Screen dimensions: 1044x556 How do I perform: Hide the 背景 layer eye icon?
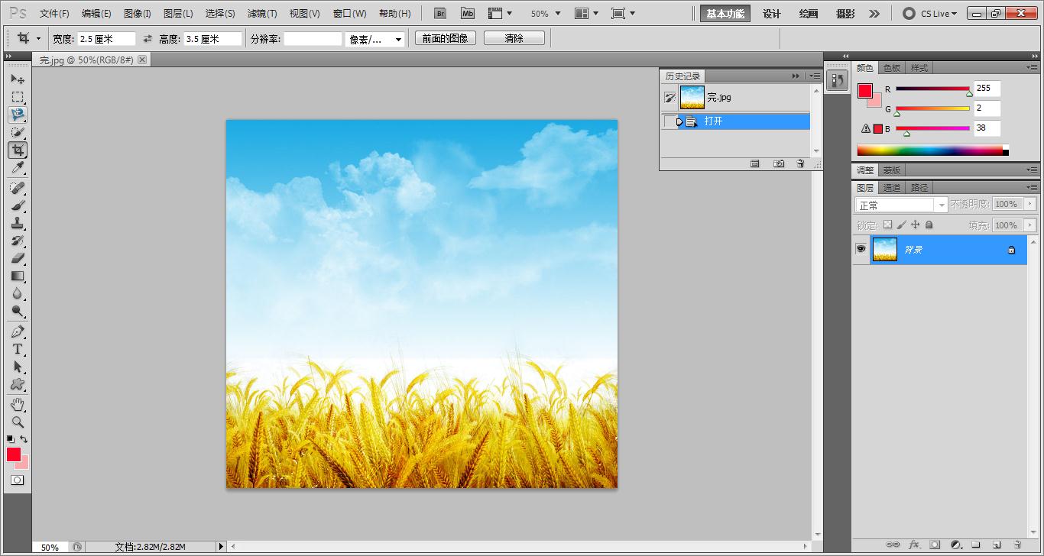(x=861, y=249)
